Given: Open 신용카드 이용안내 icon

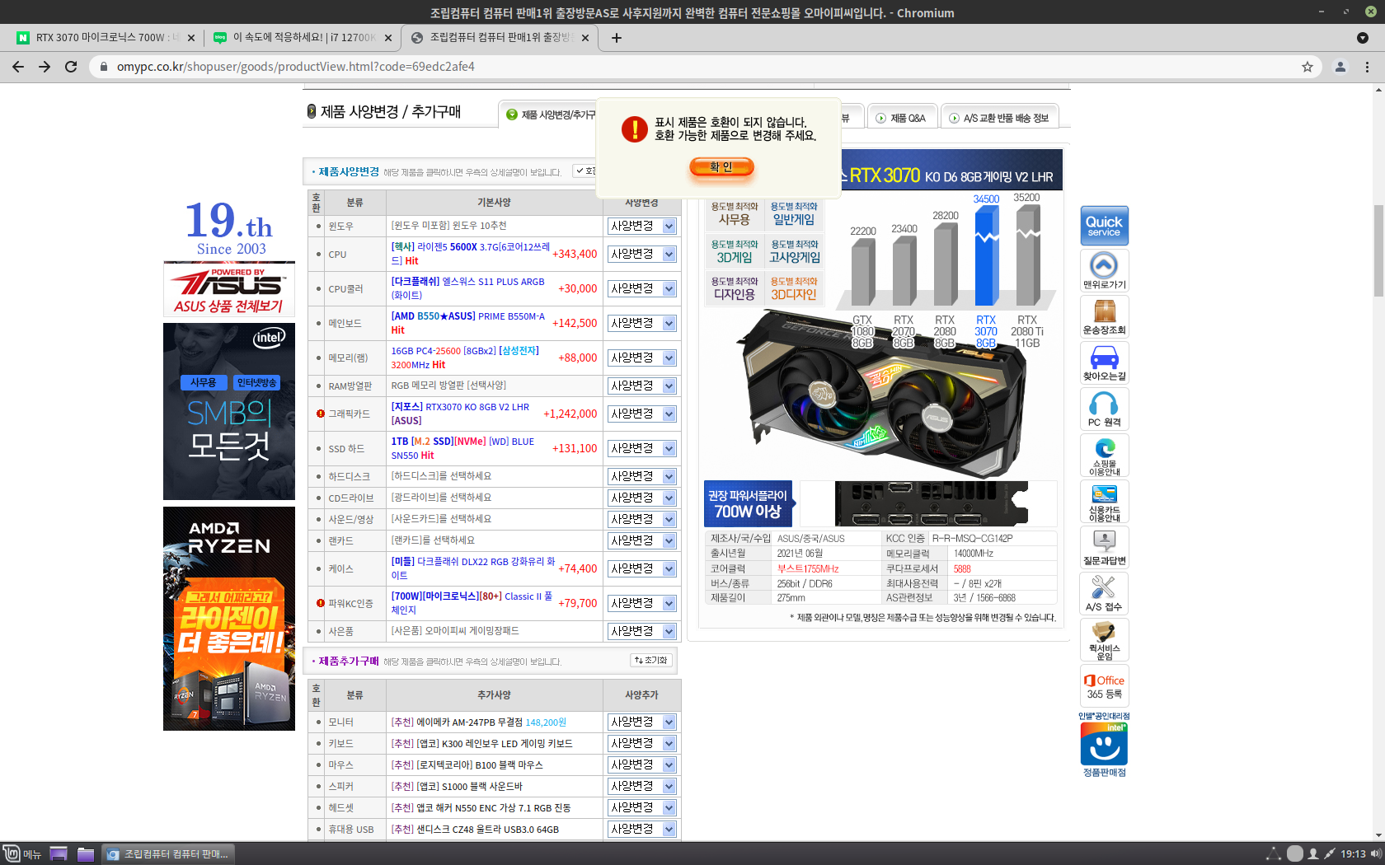Looking at the screenshot, I should [x=1104, y=501].
